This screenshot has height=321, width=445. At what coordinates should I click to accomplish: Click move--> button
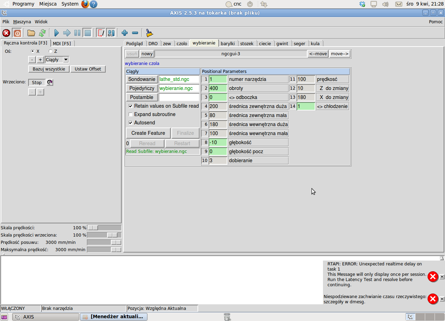[340, 53]
